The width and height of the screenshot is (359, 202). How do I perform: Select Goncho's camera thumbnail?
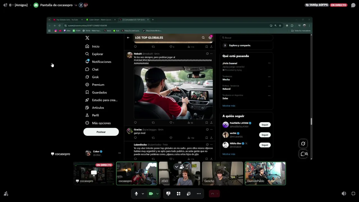coord(222,173)
